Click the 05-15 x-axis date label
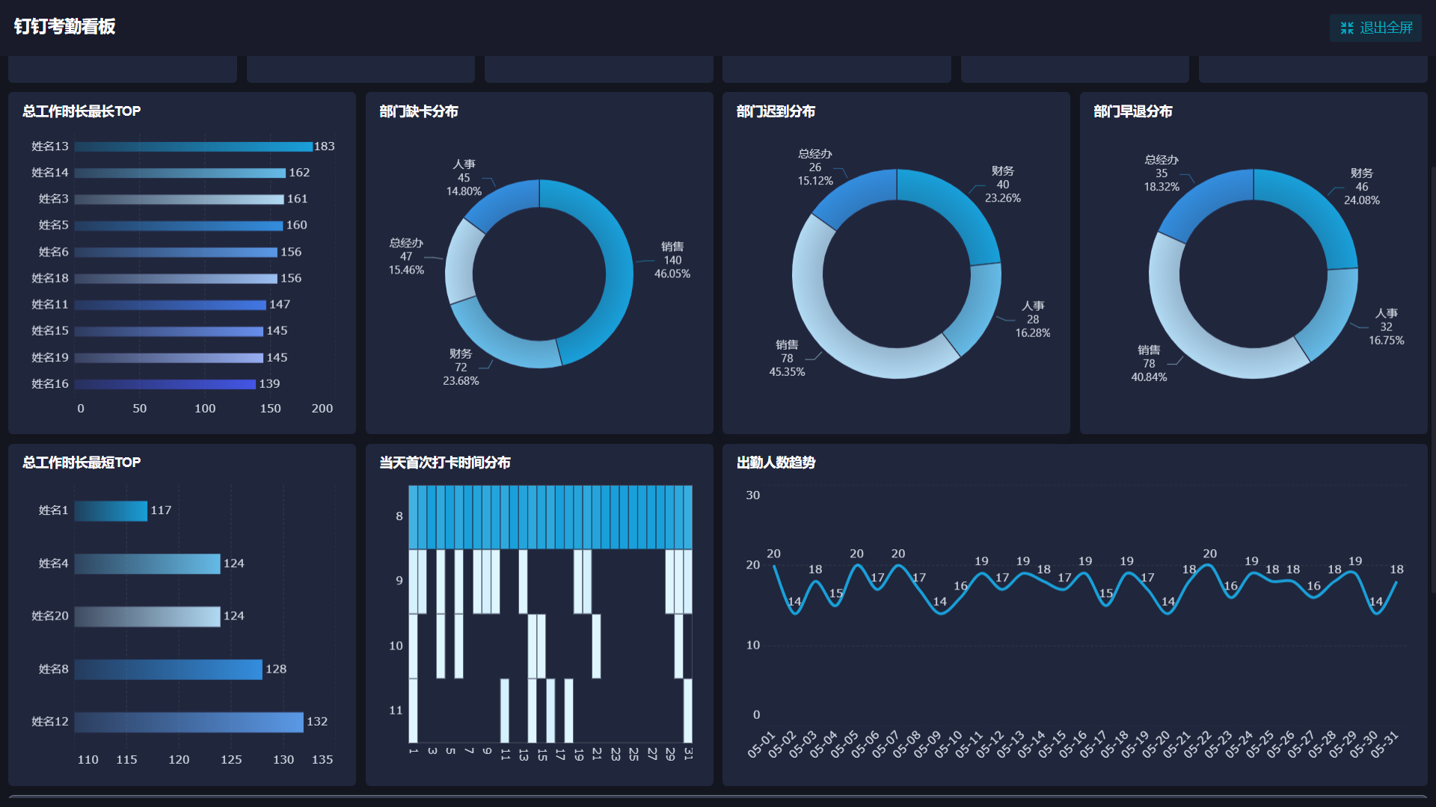1436x807 pixels. tap(1052, 744)
